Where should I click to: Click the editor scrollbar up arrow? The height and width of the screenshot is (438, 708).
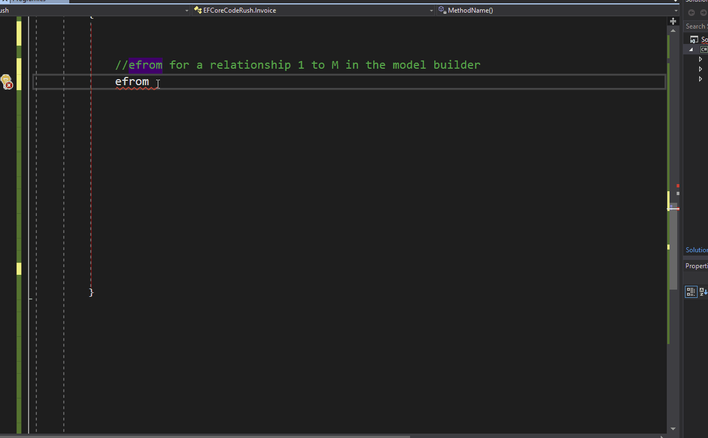click(x=673, y=31)
